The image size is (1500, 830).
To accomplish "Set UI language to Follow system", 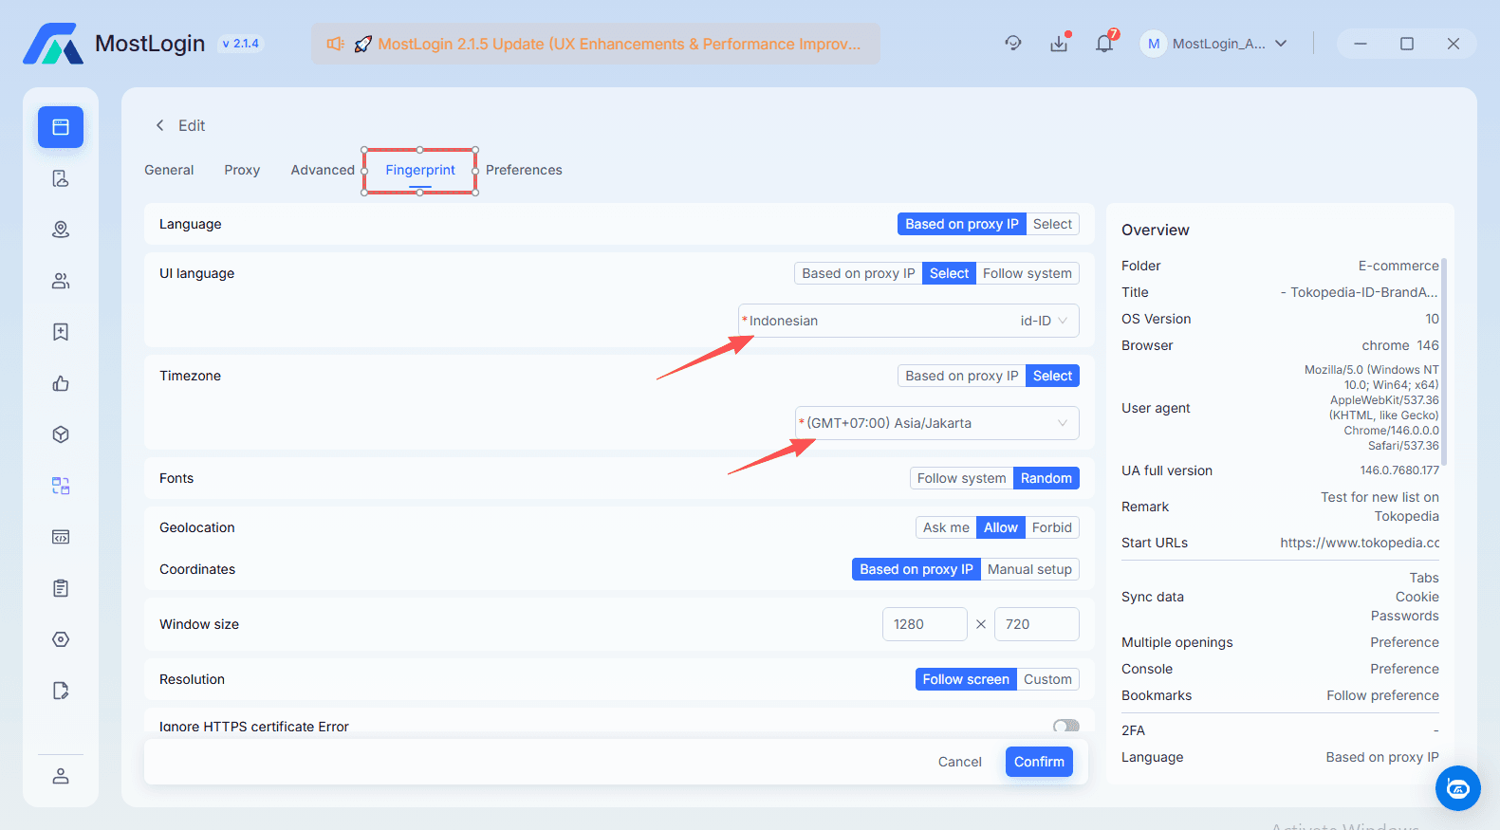I will tap(1028, 273).
